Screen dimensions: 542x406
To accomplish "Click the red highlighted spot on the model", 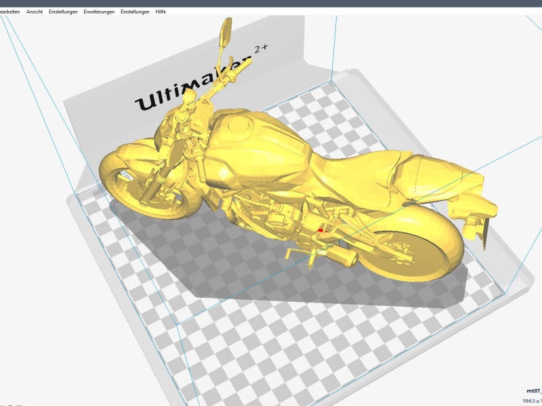I will (x=321, y=230).
